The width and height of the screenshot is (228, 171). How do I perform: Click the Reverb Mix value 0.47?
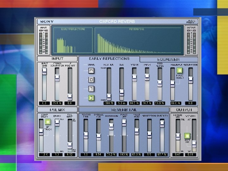point(178,155)
